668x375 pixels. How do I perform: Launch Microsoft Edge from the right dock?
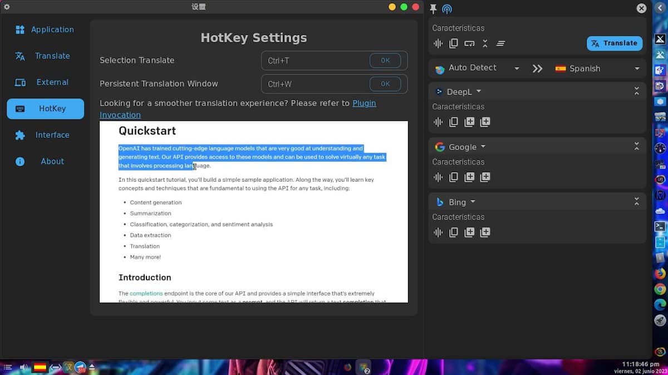click(660, 304)
